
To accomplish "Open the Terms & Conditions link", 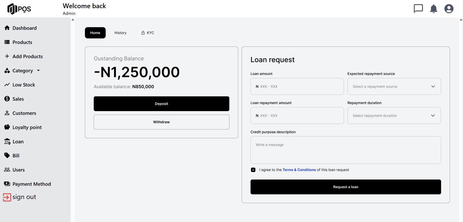I will [x=299, y=170].
